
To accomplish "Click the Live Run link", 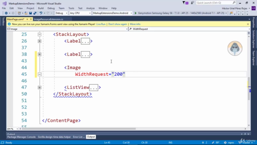I will point(101,24).
